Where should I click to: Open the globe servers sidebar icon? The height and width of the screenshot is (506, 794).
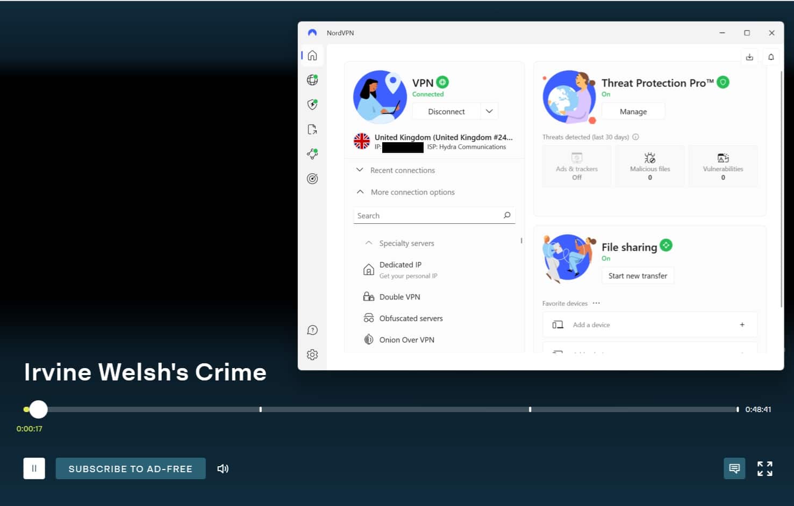(312, 80)
